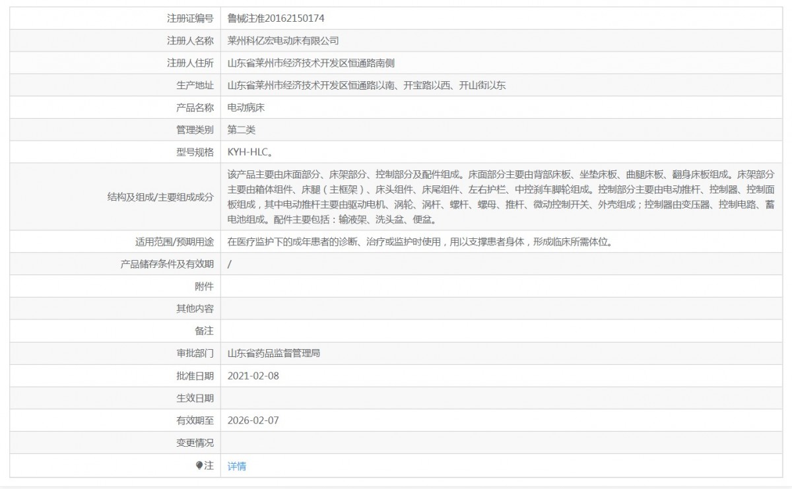This screenshot has width=792, height=489.
Task: Click the 注册人住所 address value
Action: point(311,63)
